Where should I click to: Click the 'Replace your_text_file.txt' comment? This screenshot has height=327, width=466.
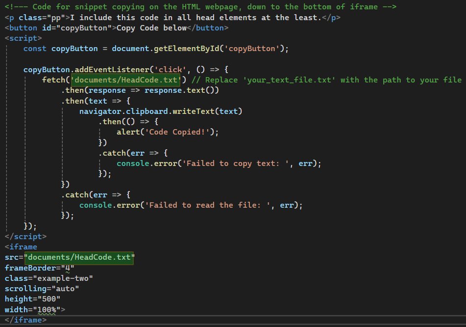click(x=326, y=80)
